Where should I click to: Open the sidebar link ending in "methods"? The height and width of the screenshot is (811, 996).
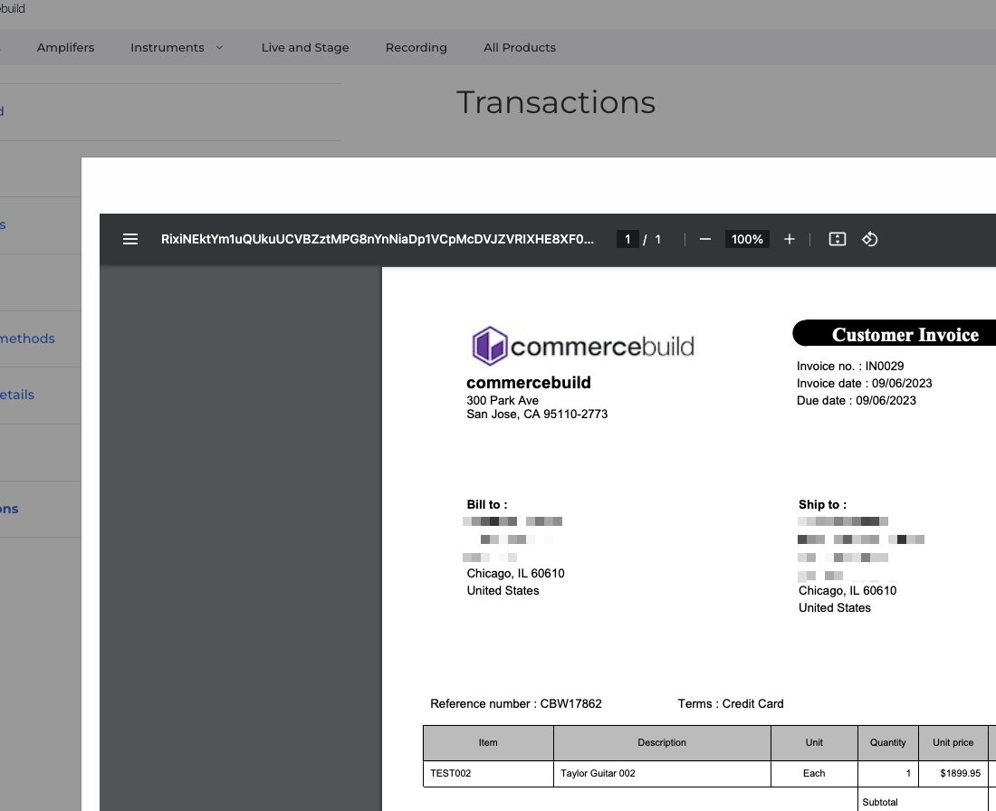27,339
